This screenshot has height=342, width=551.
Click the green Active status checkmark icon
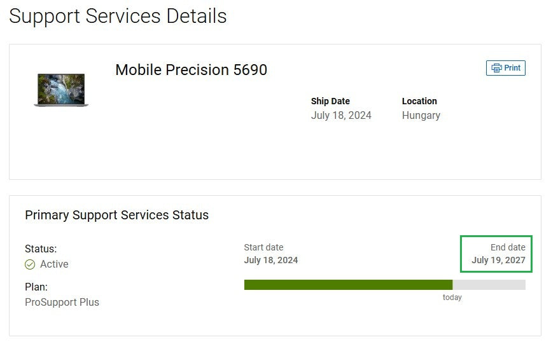coord(30,264)
